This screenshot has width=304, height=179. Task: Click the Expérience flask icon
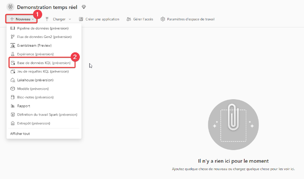[13, 54]
